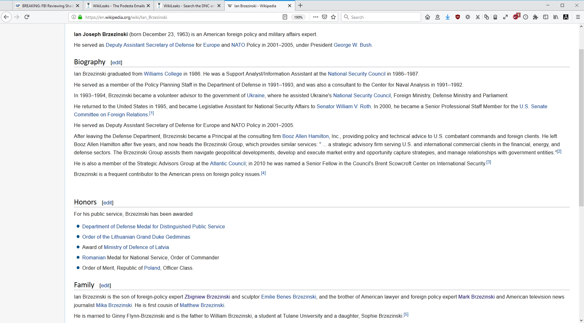Click the page's vertical scrollbar thumb
Image resolution: width=584 pixels, height=323 pixels.
(x=581, y=128)
